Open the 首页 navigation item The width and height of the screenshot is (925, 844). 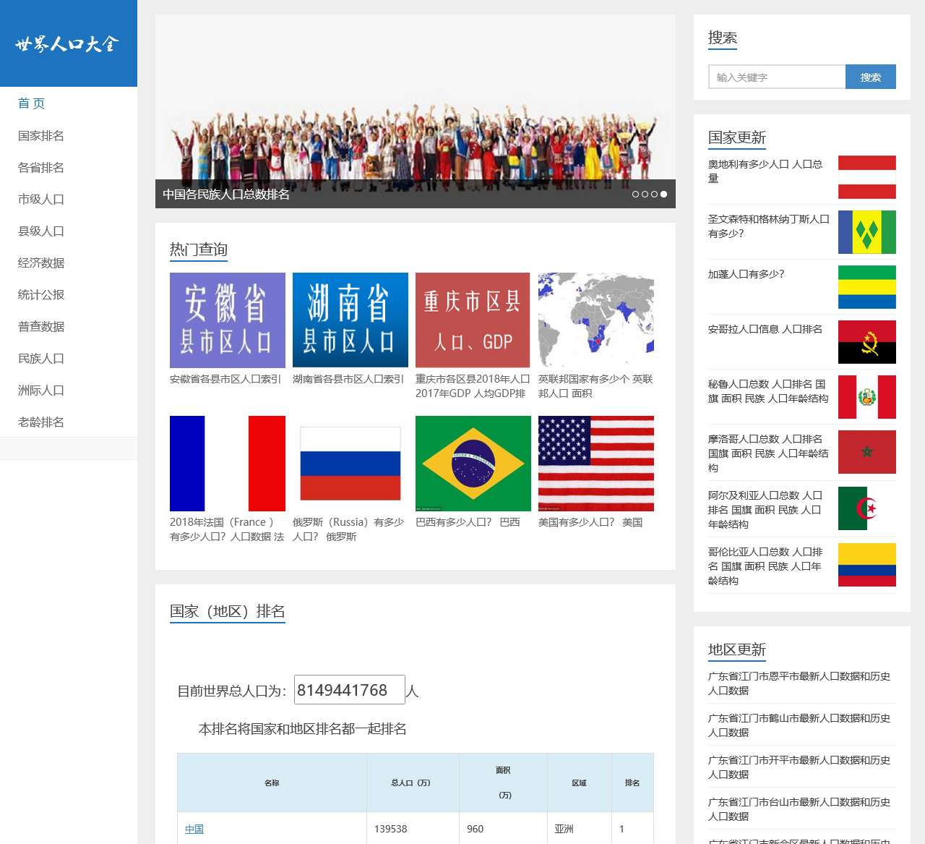tap(30, 103)
